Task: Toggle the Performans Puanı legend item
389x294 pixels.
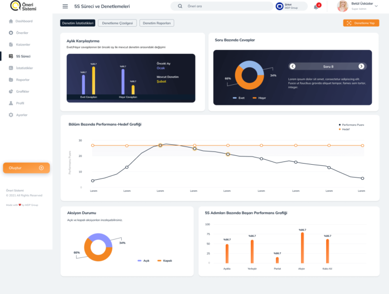Action: (x=352, y=125)
